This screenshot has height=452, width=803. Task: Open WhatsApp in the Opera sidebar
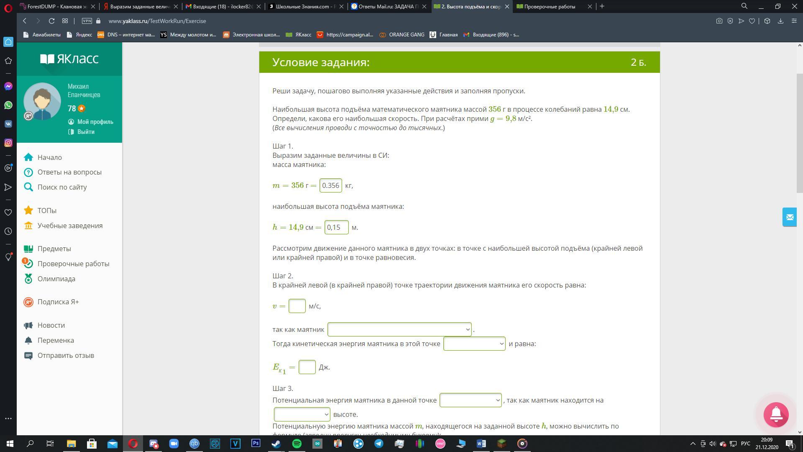pos(8,105)
